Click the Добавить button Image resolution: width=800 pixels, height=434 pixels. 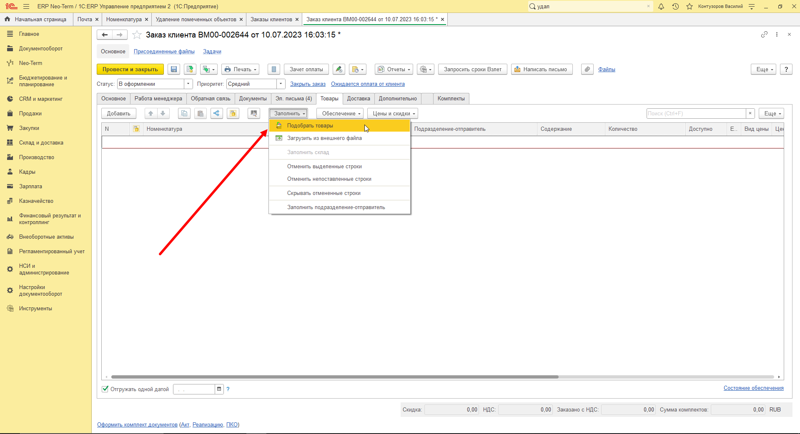(119, 113)
